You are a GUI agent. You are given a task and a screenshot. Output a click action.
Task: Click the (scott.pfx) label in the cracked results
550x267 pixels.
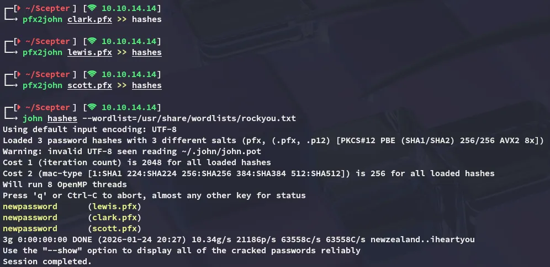pyautogui.click(x=114, y=228)
